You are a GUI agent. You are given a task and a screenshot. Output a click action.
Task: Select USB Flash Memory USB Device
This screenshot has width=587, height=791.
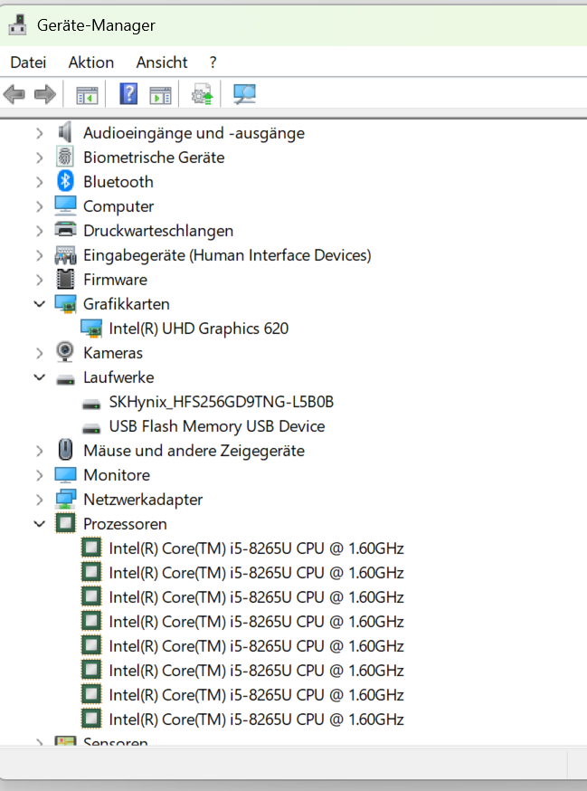(x=217, y=425)
